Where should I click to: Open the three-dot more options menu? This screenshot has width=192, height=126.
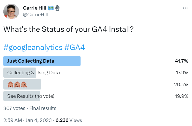pos(185,8)
